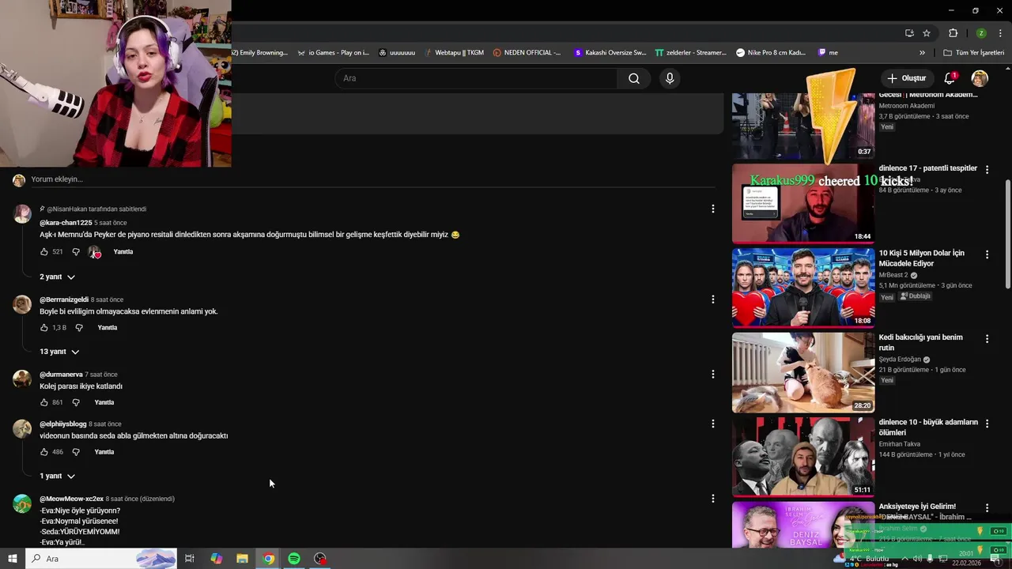This screenshot has width=1012, height=569.
Task: Open the Tüm Yer İşaretleri folder
Action: tap(973, 53)
